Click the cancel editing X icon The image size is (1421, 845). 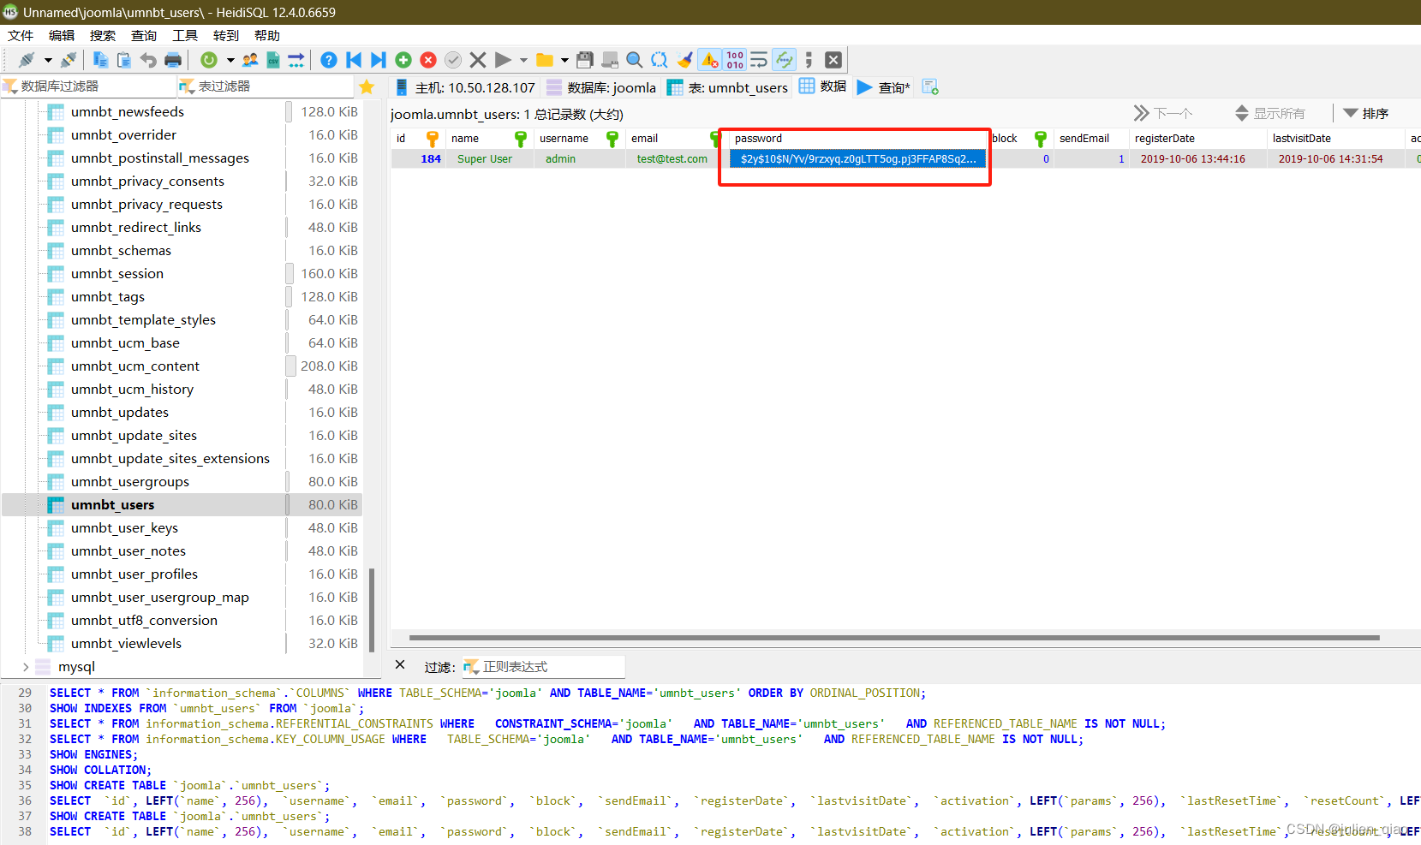pos(478,60)
